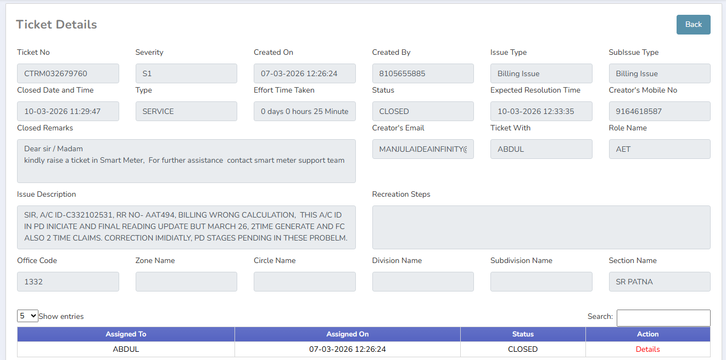Open the Details link for ABDUL
The width and height of the screenshot is (726, 360).
(647, 349)
